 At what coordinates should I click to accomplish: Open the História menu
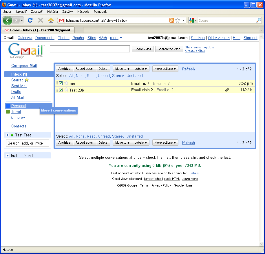coord(52,12)
